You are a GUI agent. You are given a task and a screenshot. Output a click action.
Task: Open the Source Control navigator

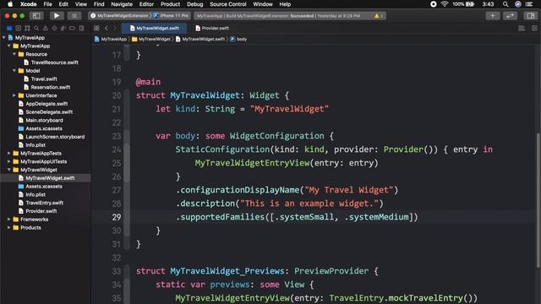click(19, 28)
